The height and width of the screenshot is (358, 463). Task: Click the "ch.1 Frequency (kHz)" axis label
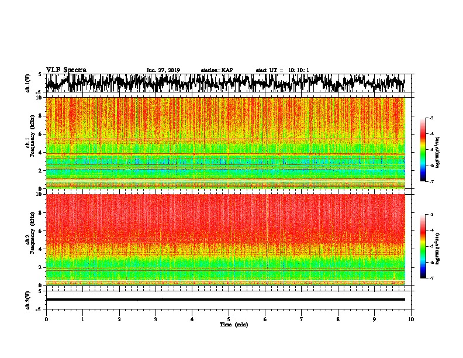(x=30, y=136)
